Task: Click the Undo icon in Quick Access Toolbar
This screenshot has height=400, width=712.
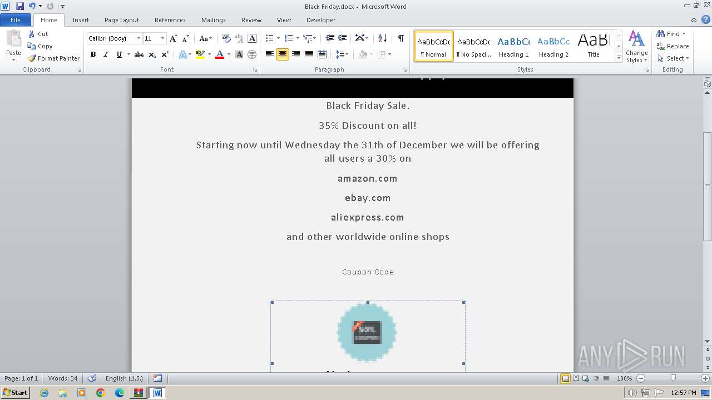Action: pos(32,6)
